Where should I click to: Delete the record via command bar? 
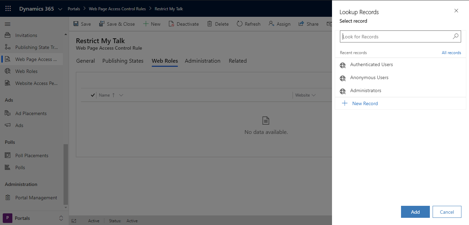(218, 24)
